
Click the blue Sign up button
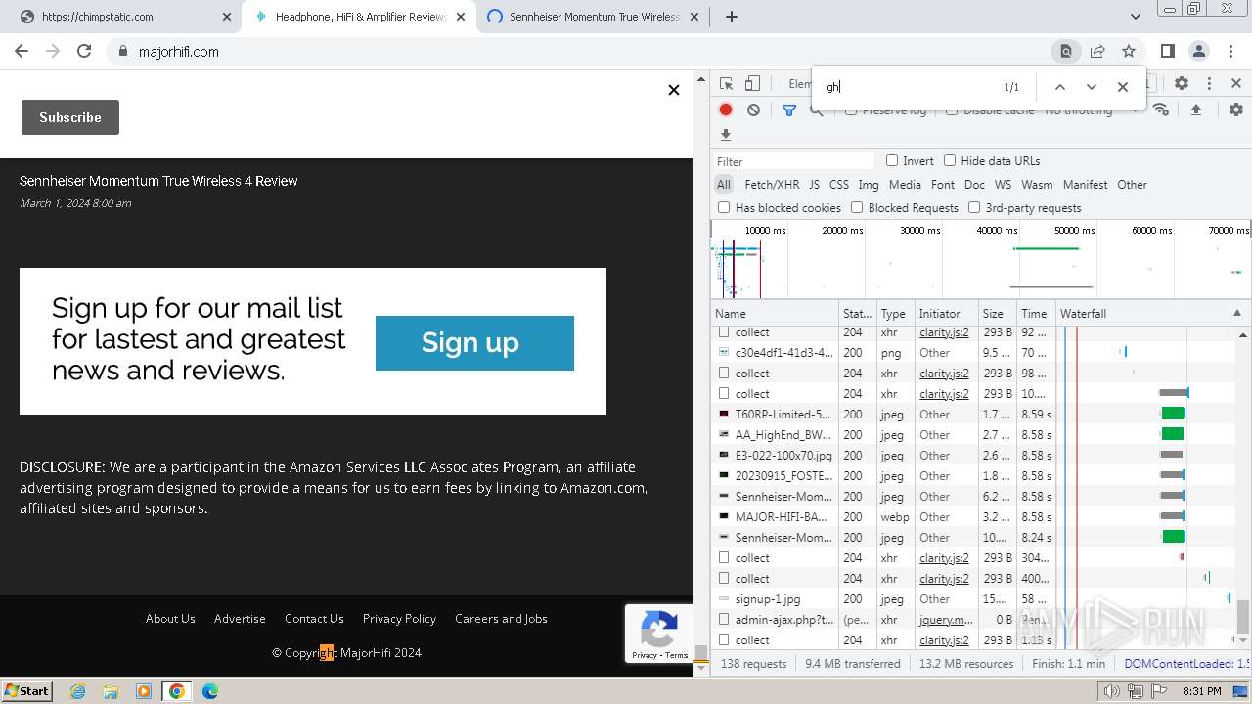(x=474, y=343)
